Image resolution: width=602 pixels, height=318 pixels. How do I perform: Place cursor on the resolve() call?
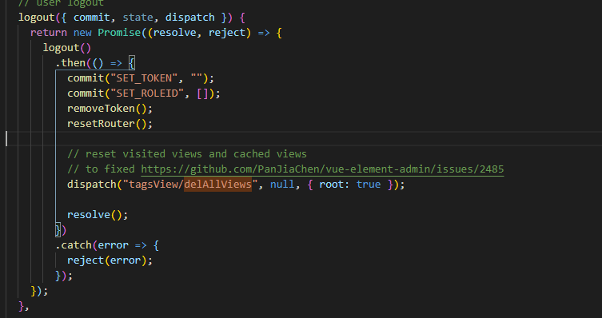tap(98, 214)
